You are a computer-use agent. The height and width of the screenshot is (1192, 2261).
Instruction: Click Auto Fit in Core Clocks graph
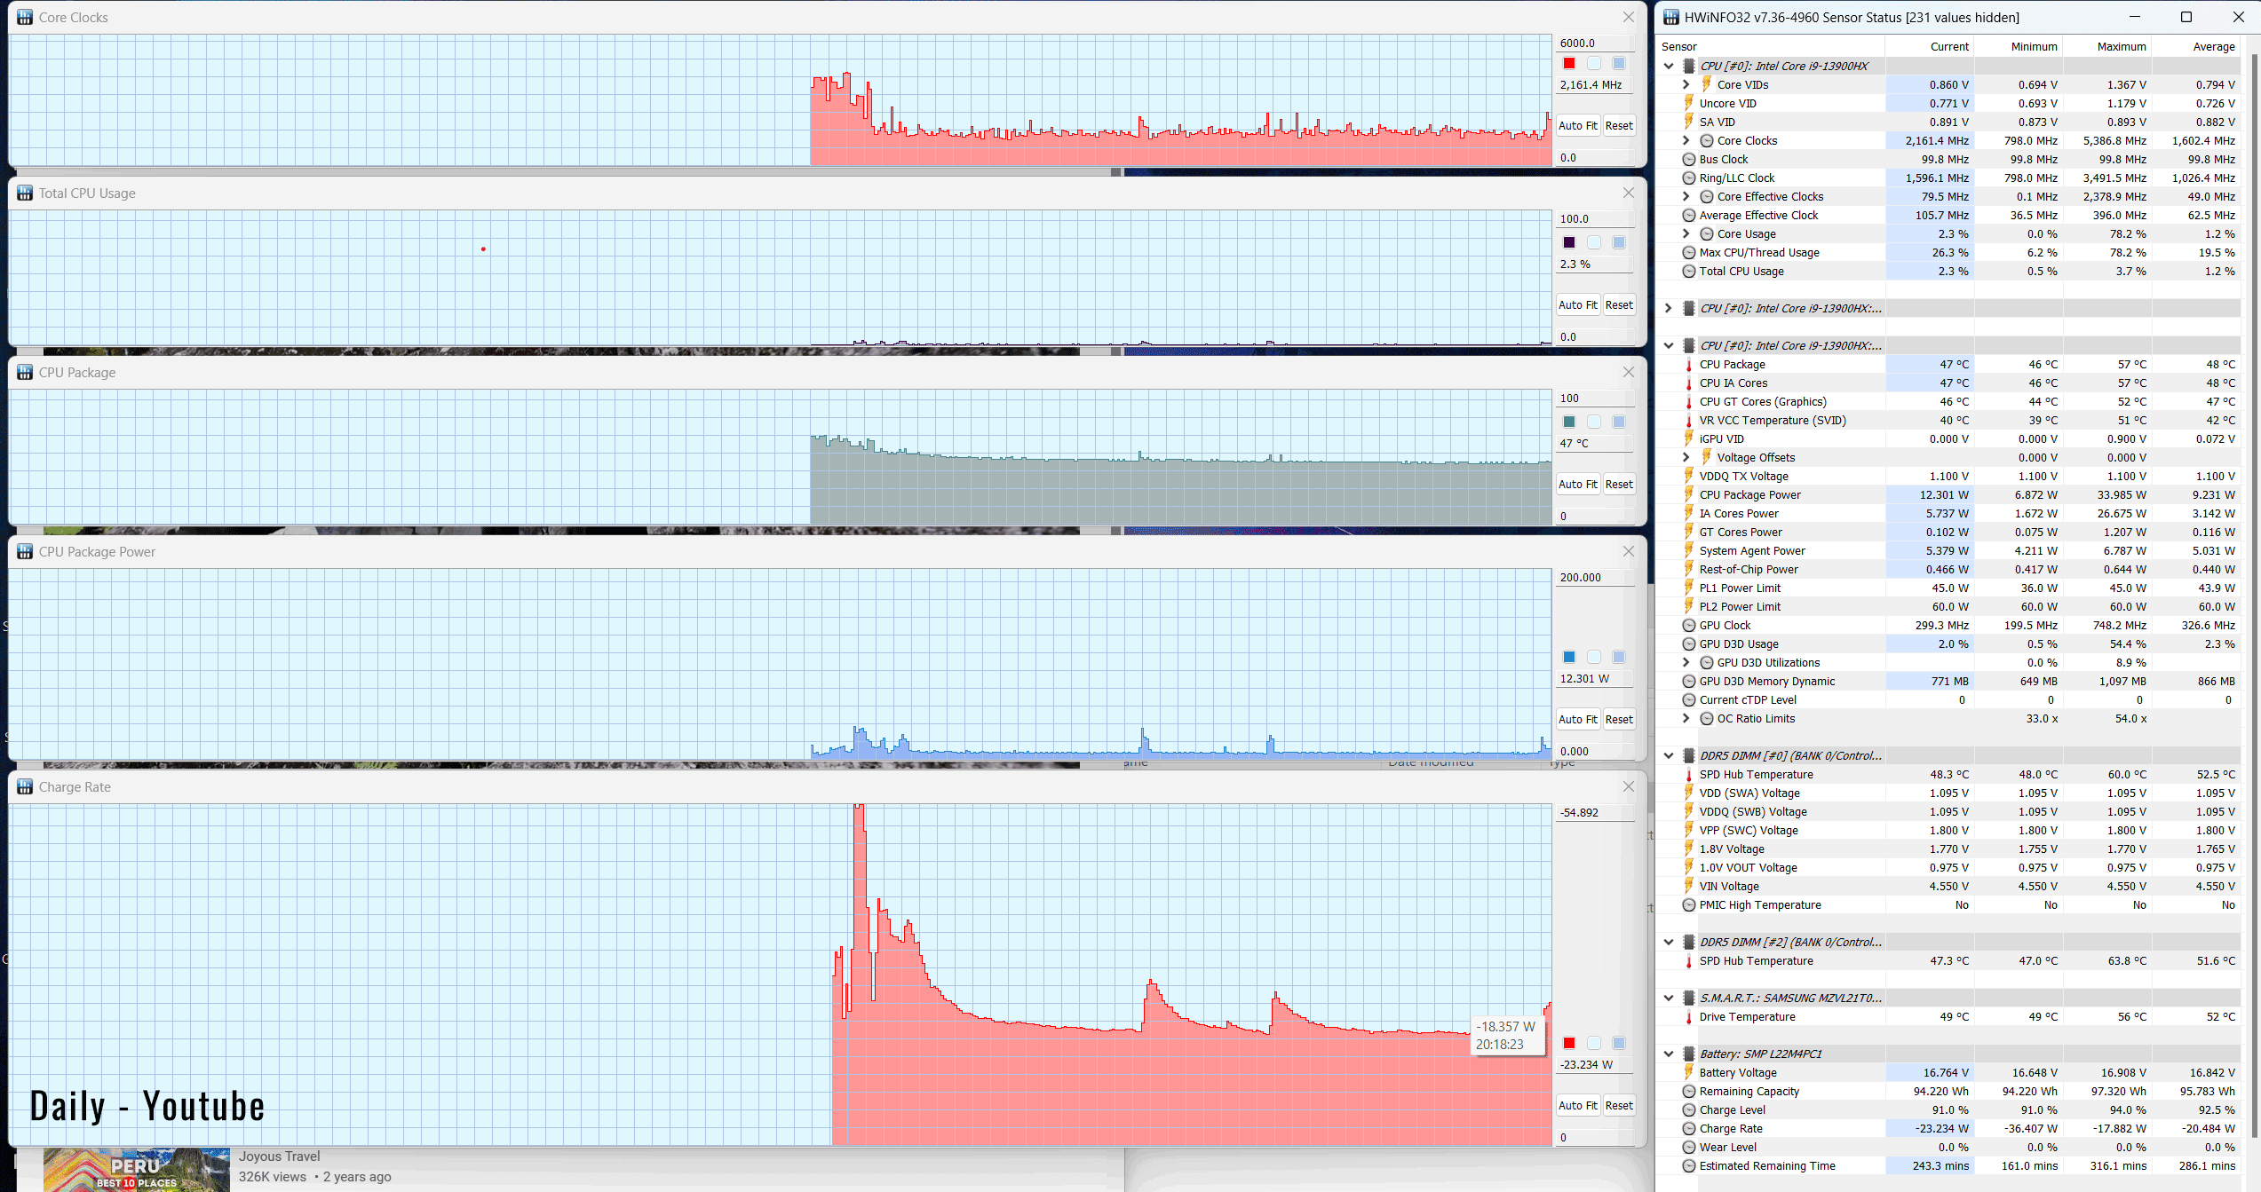(x=1577, y=125)
